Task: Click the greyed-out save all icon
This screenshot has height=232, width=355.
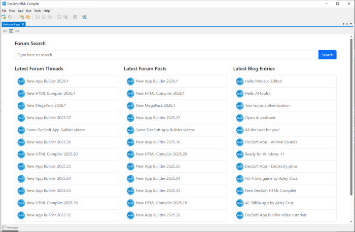Action: coord(50,17)
